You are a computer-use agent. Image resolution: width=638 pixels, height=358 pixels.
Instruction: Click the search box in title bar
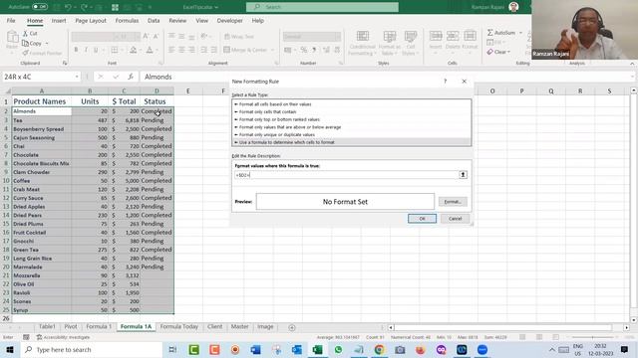click(x=322, y=7)
